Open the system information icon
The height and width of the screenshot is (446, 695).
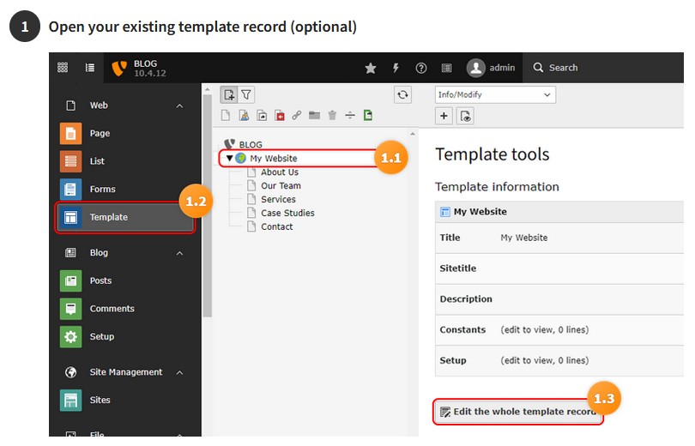[x=446, y=68]
